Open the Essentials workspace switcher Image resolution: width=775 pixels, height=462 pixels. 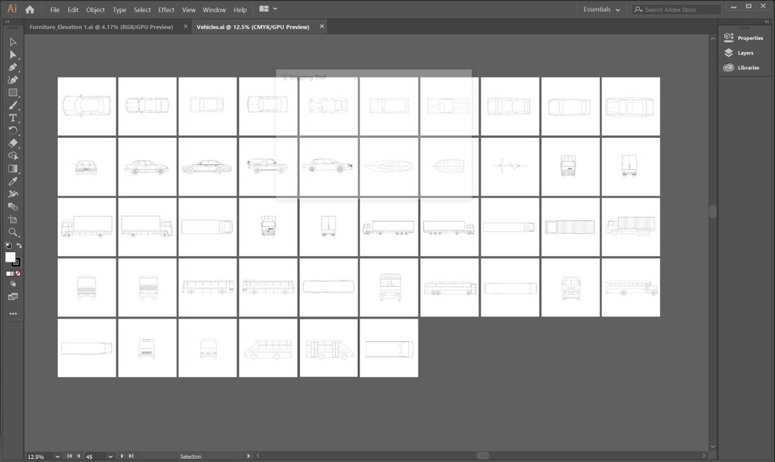tap(601, 9)
